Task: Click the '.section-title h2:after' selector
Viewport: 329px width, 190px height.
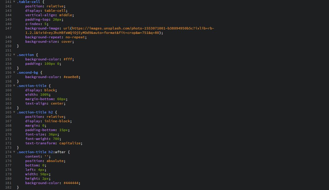Action: tap(41, 152)
